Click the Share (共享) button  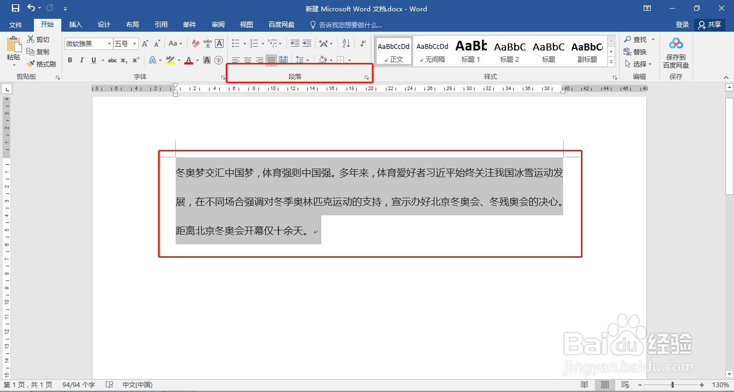(710, 25)
